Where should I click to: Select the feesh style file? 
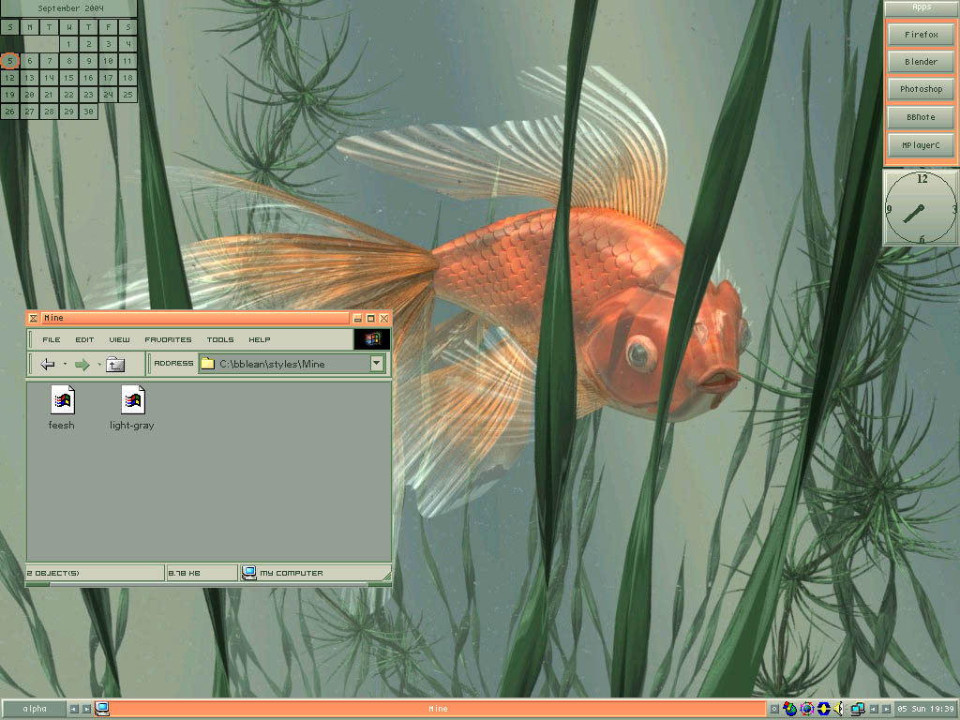[x=62, y=401]
